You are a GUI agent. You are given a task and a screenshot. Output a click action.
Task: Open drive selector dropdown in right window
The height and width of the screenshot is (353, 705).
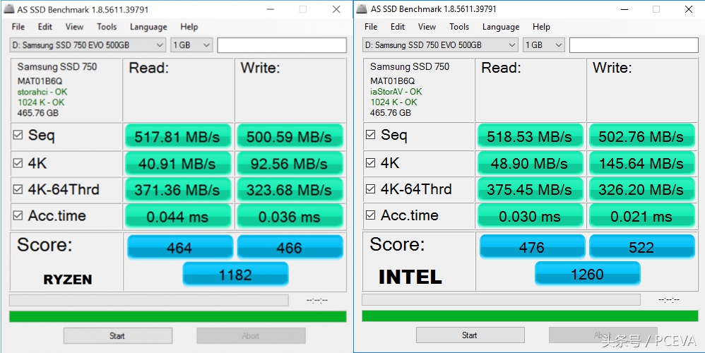(440, 45)
